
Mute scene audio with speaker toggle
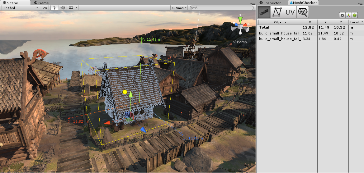[x=62, y=8]
